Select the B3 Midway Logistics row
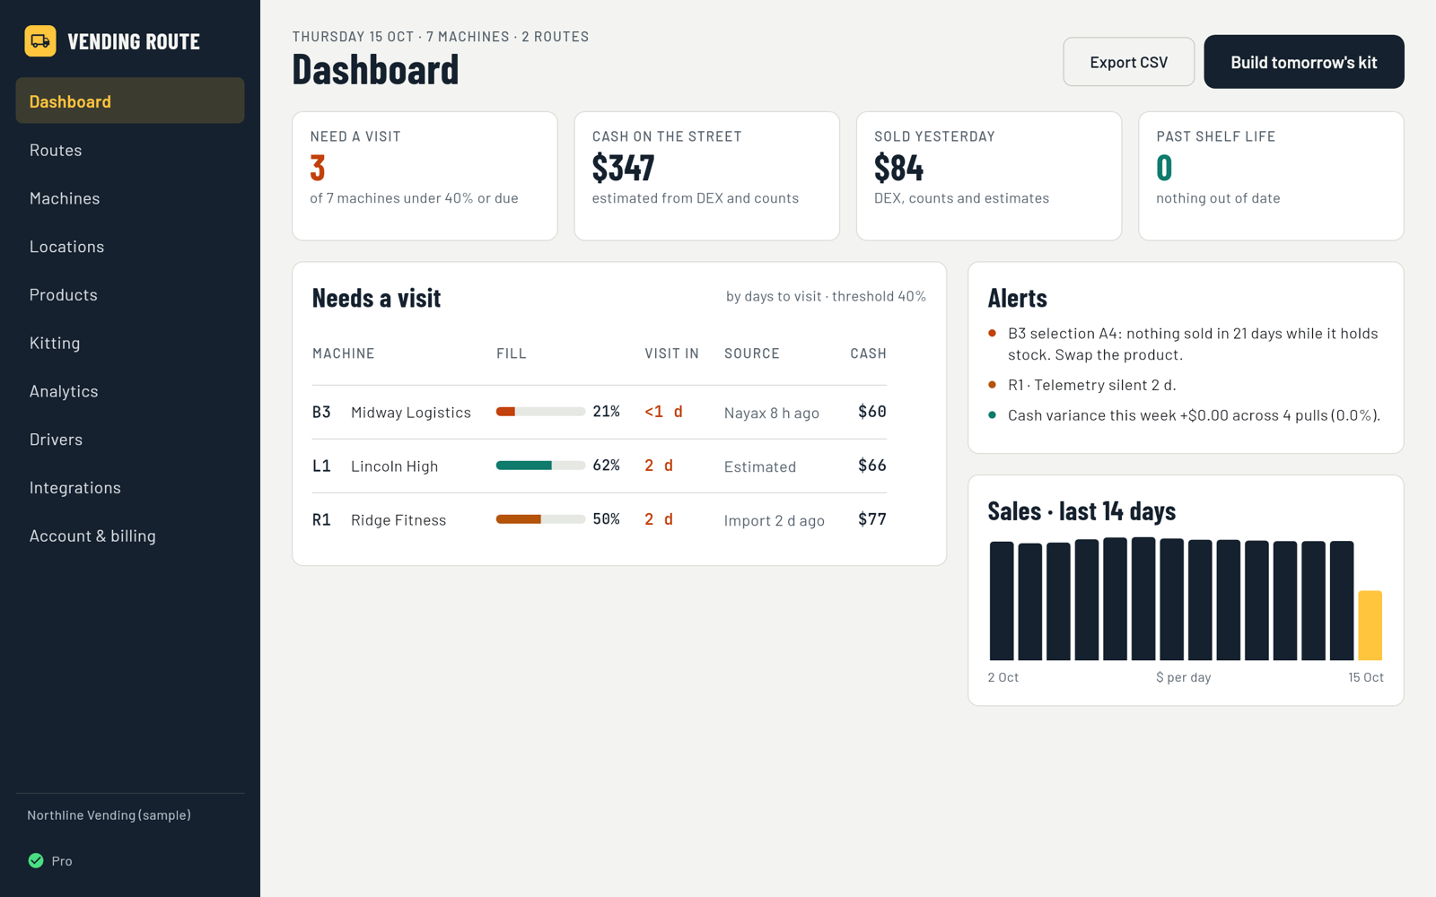 click(x=600, y=412)
